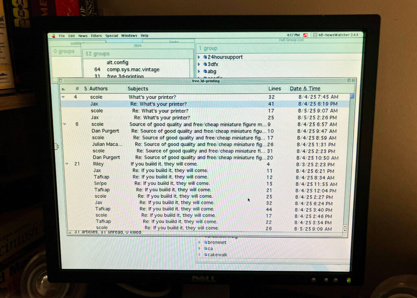Click the ca group icon

(205, 248)
